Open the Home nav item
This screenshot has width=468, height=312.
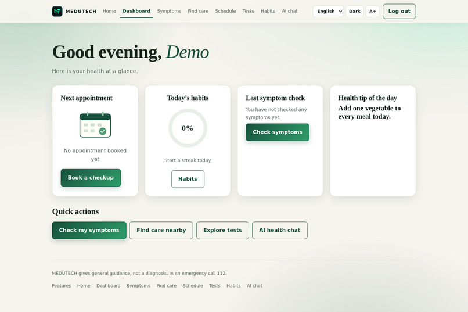click(x=109, y=11)
